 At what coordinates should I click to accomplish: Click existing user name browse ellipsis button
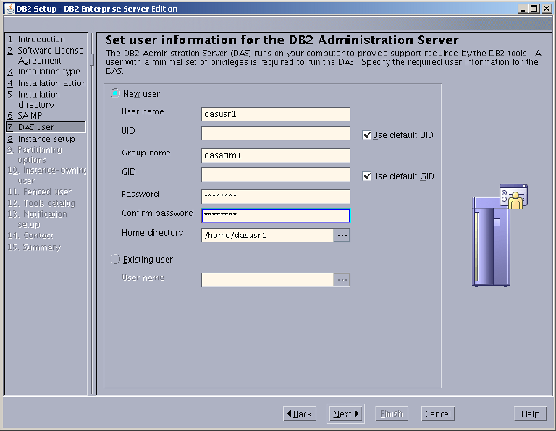click(x=342, y=280)
